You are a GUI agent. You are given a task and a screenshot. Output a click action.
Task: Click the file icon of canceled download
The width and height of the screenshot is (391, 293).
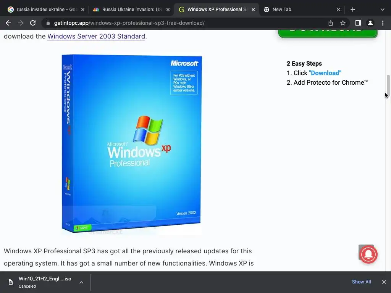[11, 282]
